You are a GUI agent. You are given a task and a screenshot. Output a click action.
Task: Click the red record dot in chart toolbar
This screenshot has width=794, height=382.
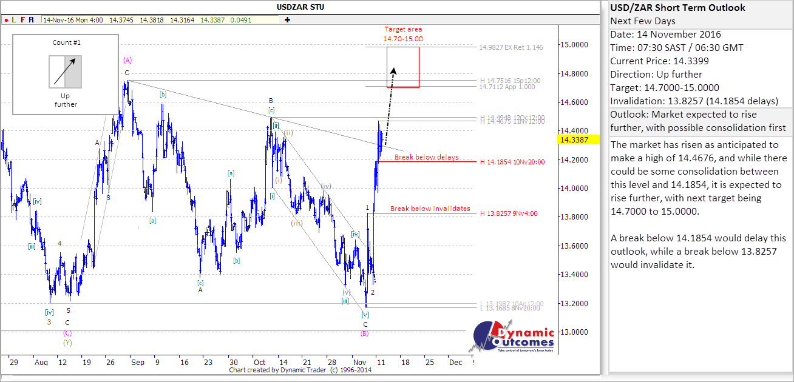[x=5, y=19]
